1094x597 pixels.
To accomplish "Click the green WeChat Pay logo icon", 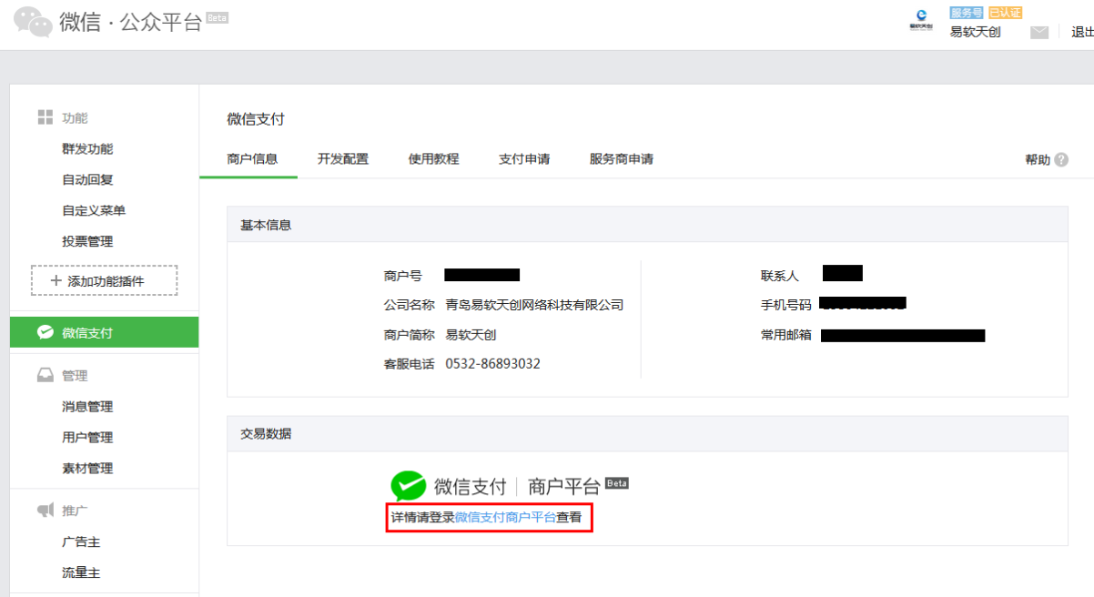I will [x=408, y=486].
